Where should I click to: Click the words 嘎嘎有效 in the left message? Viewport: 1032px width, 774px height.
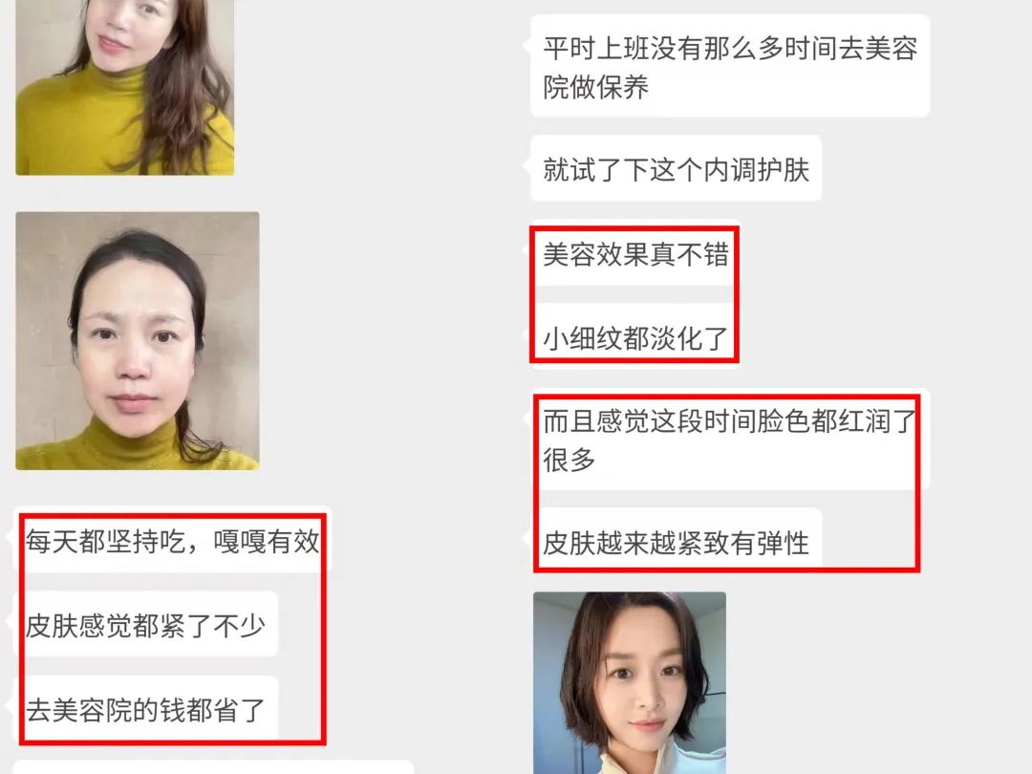(x=266, y=541)
